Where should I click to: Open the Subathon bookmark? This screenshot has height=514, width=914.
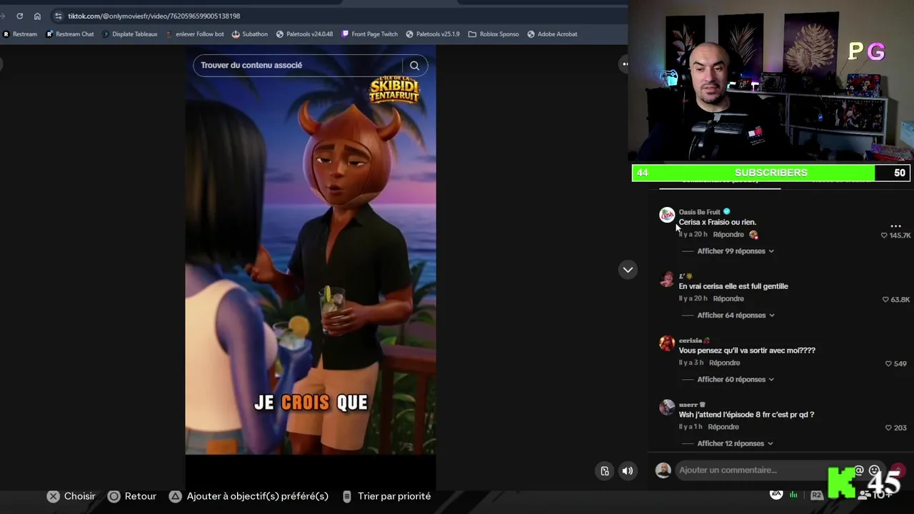(250, 34)
